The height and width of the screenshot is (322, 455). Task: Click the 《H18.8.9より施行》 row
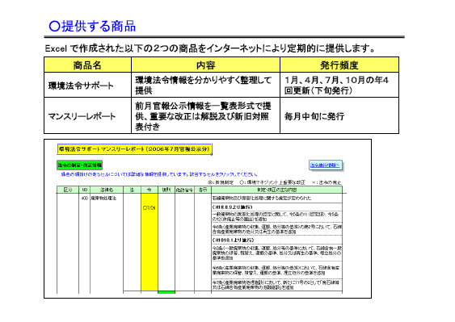[277, 207]
